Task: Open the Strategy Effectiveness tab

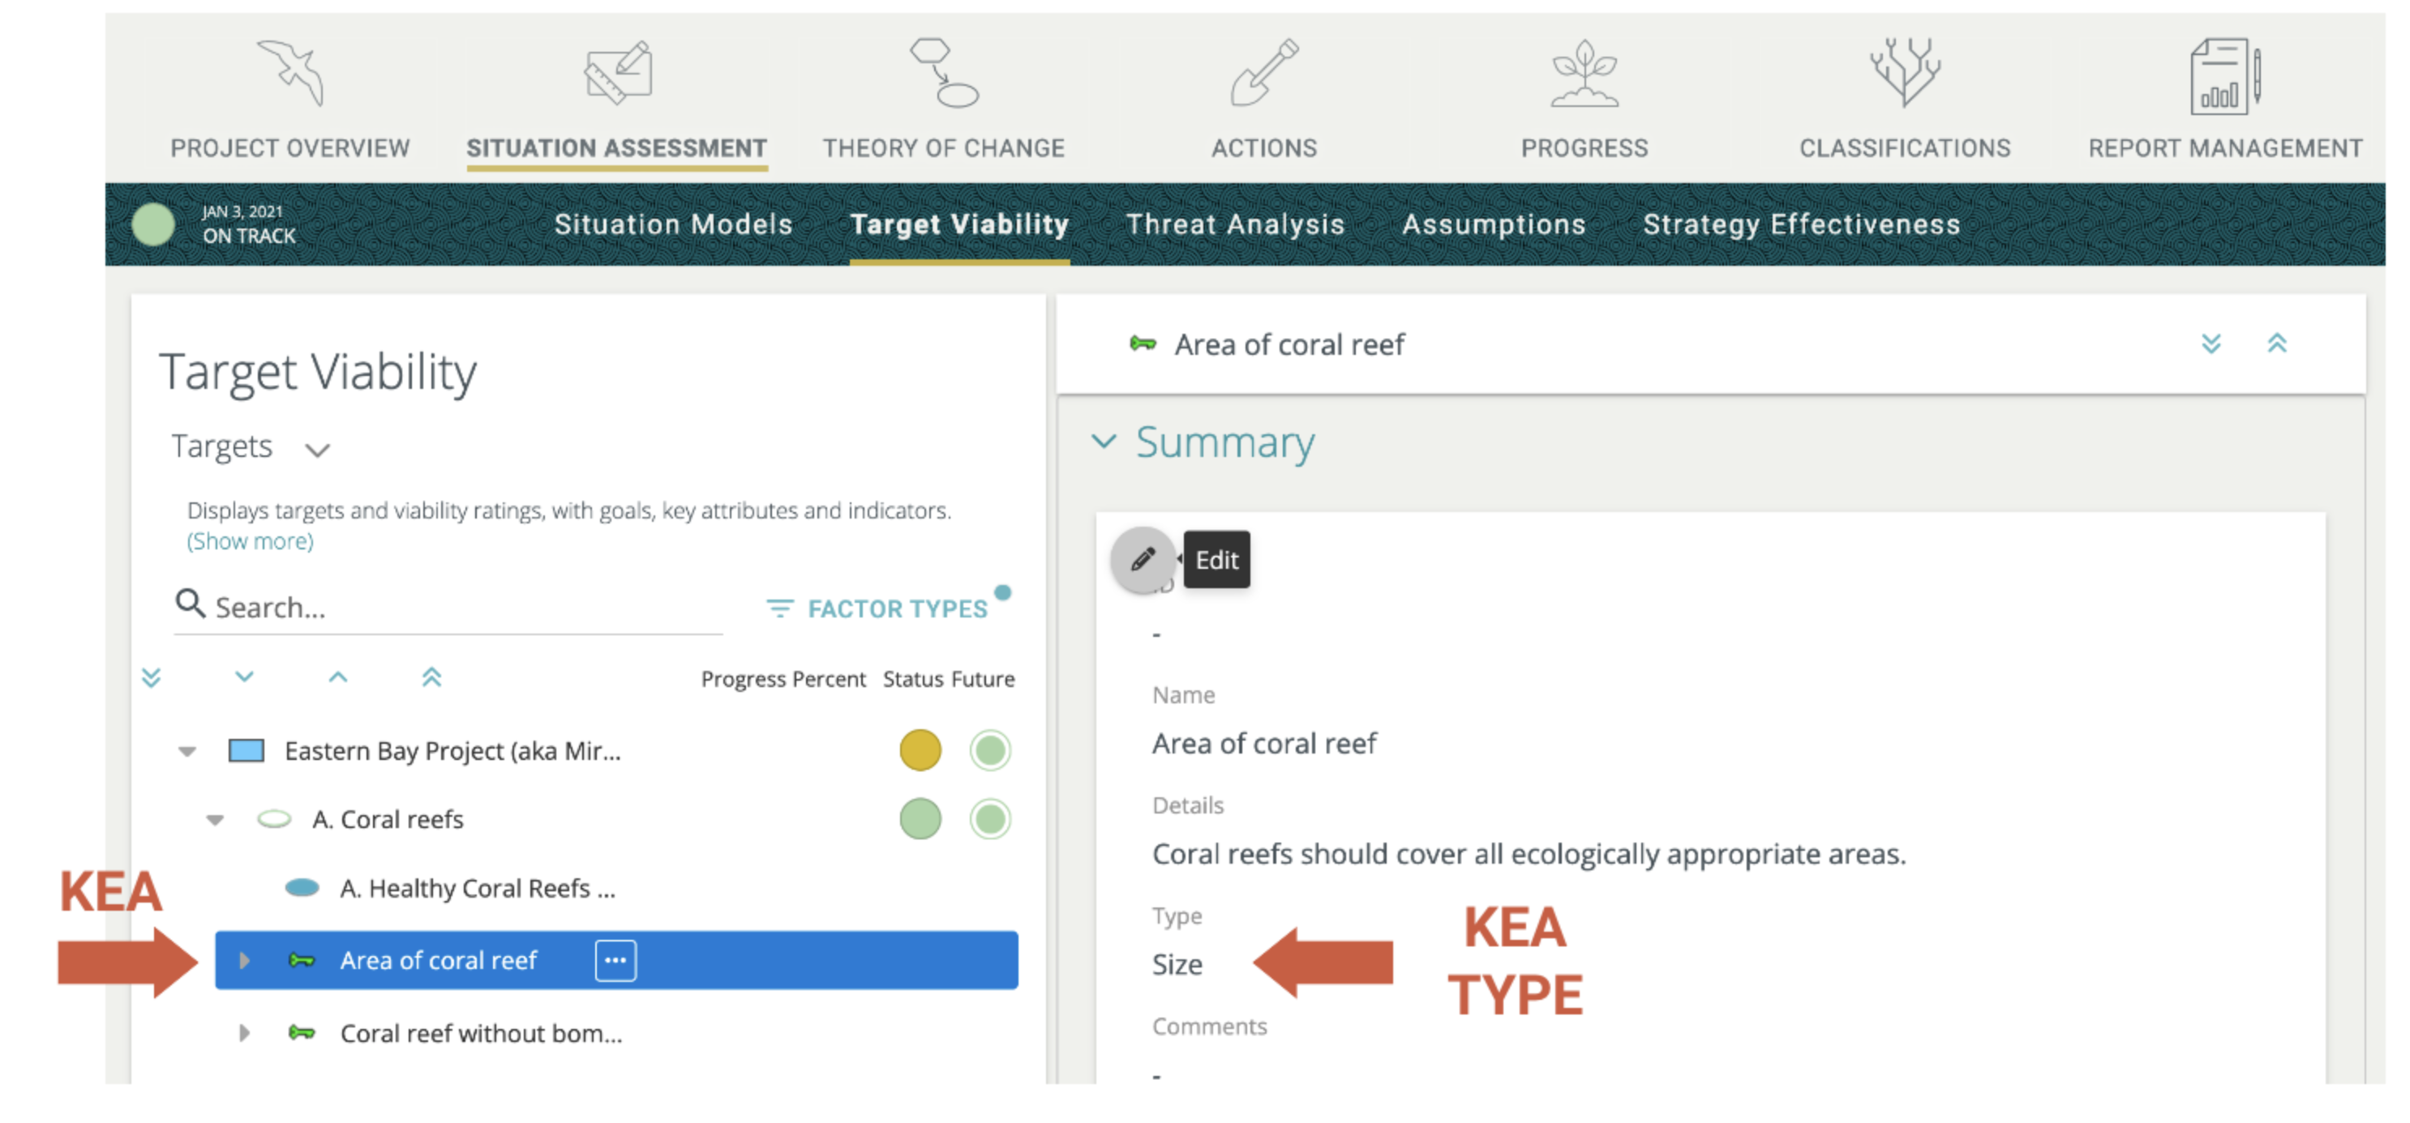Action: 1801,224
